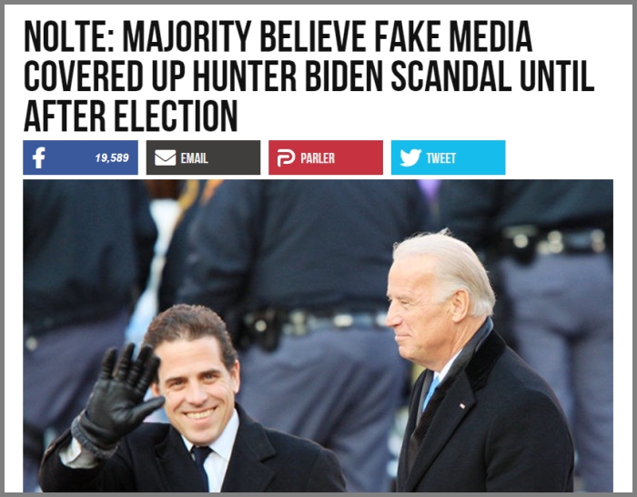Click the red Parler share button

click(x=326, y=157)
